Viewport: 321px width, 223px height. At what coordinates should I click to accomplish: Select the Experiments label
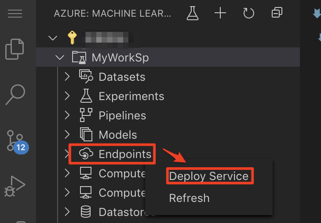point(131,96)
